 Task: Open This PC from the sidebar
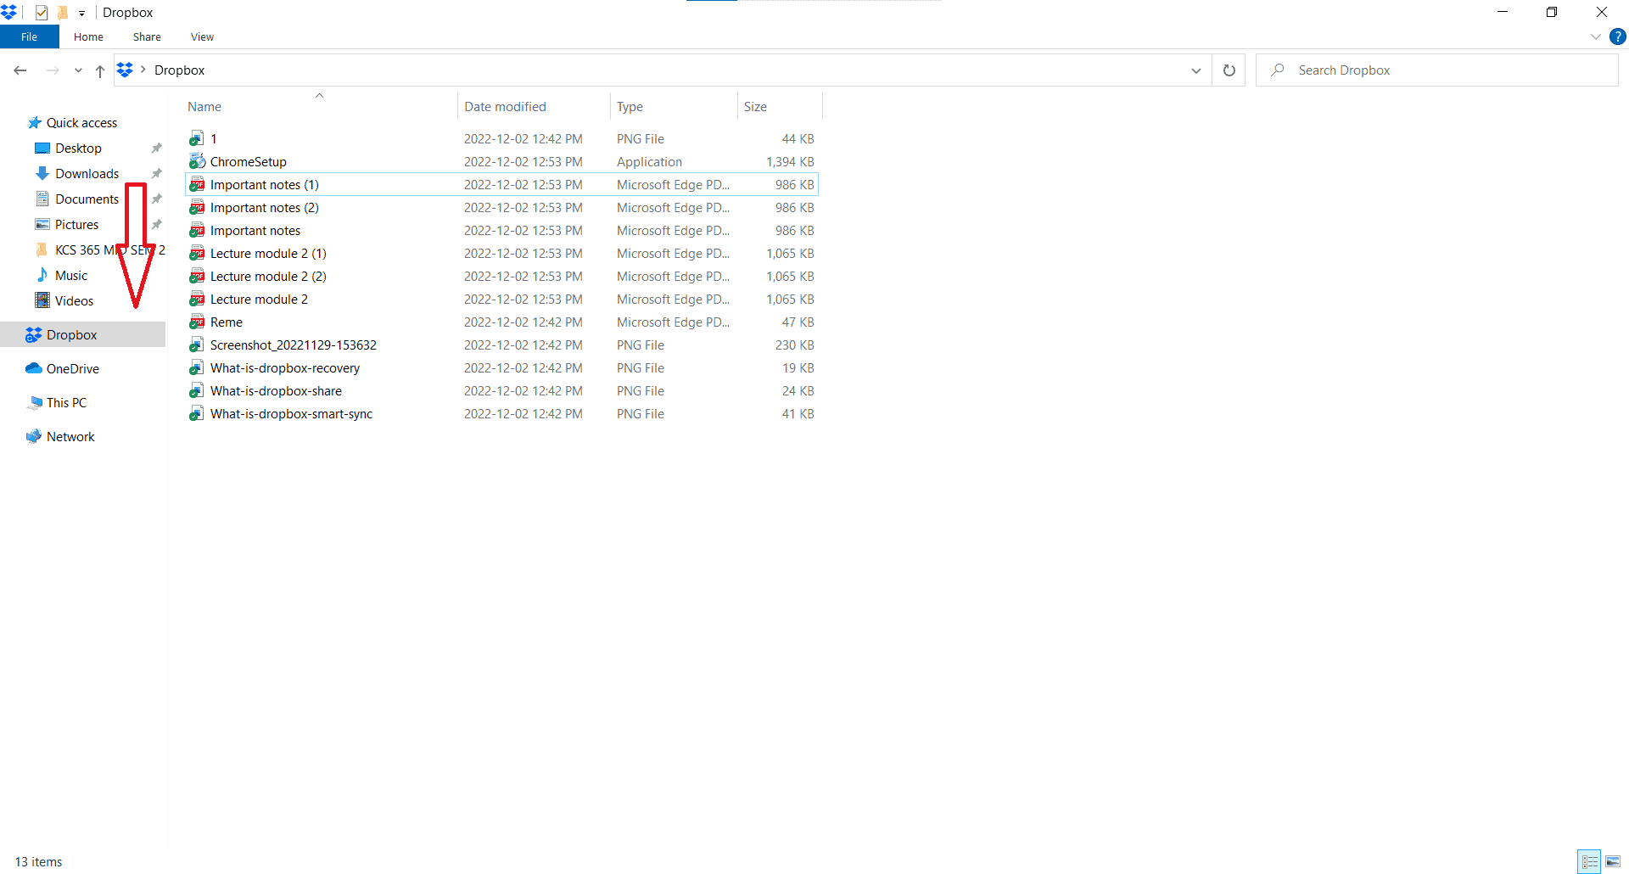[x=66, y=402]
